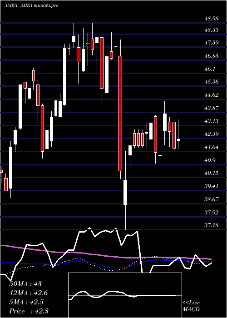227x318 pixels.
Task: Click the 43.13 price axis label
Action: pyautogui.click(x=211, y=121)
